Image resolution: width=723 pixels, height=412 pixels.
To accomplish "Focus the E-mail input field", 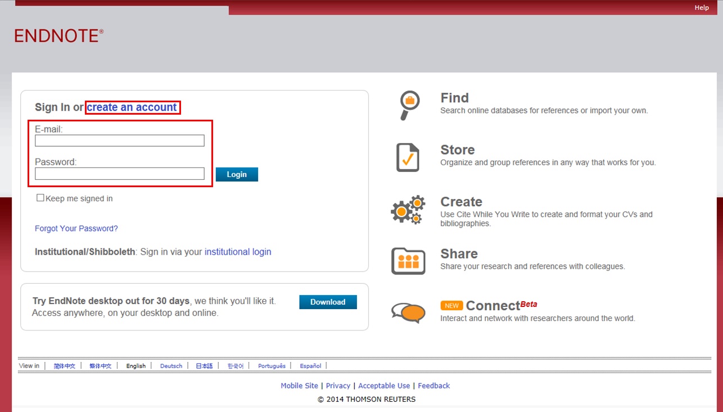I will (x=120, y=141).
